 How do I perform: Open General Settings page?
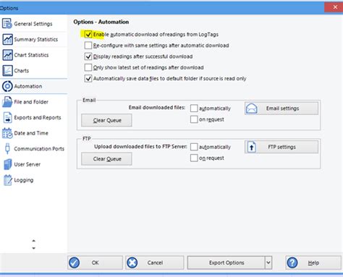click(33, 24)
